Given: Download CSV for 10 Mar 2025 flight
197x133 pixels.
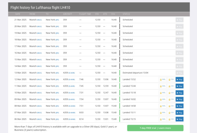Looking at the screenshot, I should click(171, 93).
